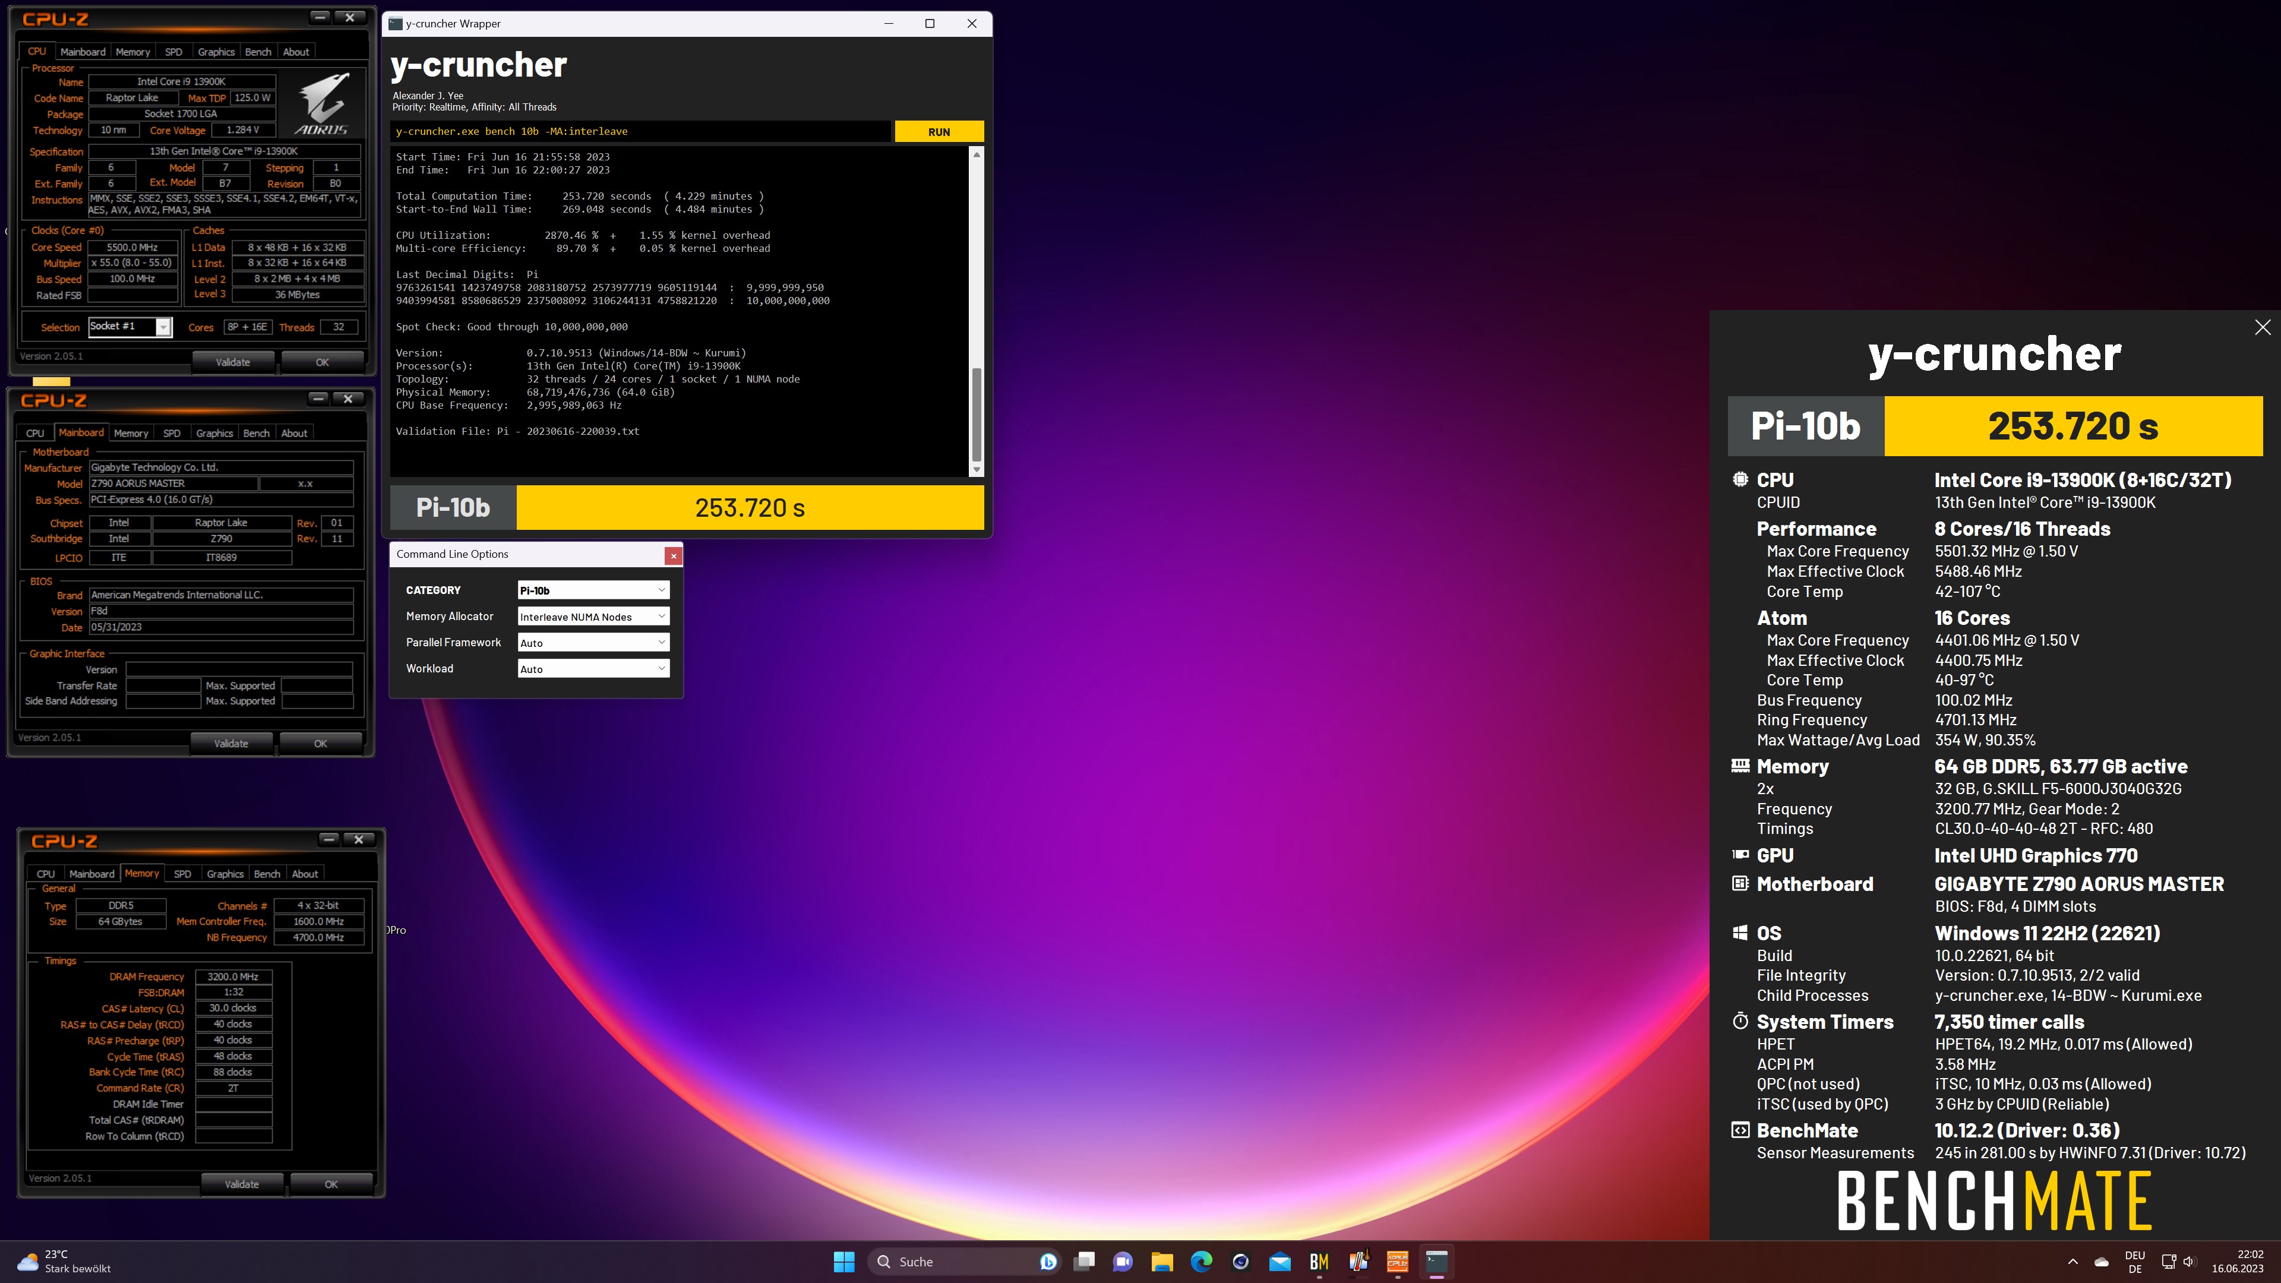Open SPD tab in top CPU-Z window

(173, 52)
